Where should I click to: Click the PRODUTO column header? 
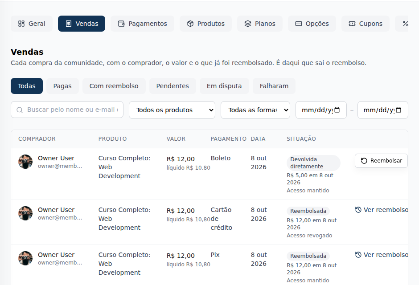click(x=112, y=139)
